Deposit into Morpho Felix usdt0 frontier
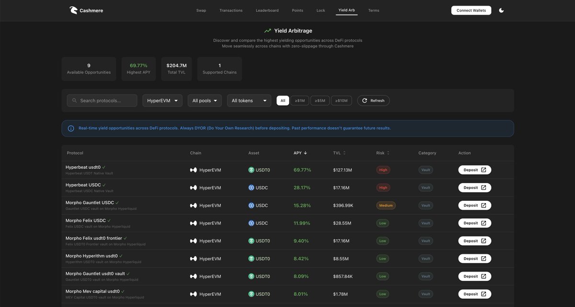 point(475,241)
